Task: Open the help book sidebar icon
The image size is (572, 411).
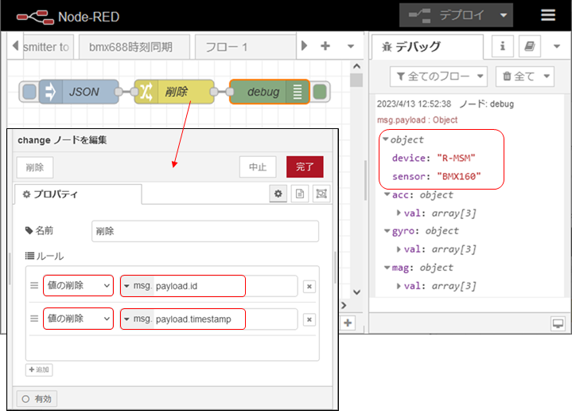Action: (528, 46)
